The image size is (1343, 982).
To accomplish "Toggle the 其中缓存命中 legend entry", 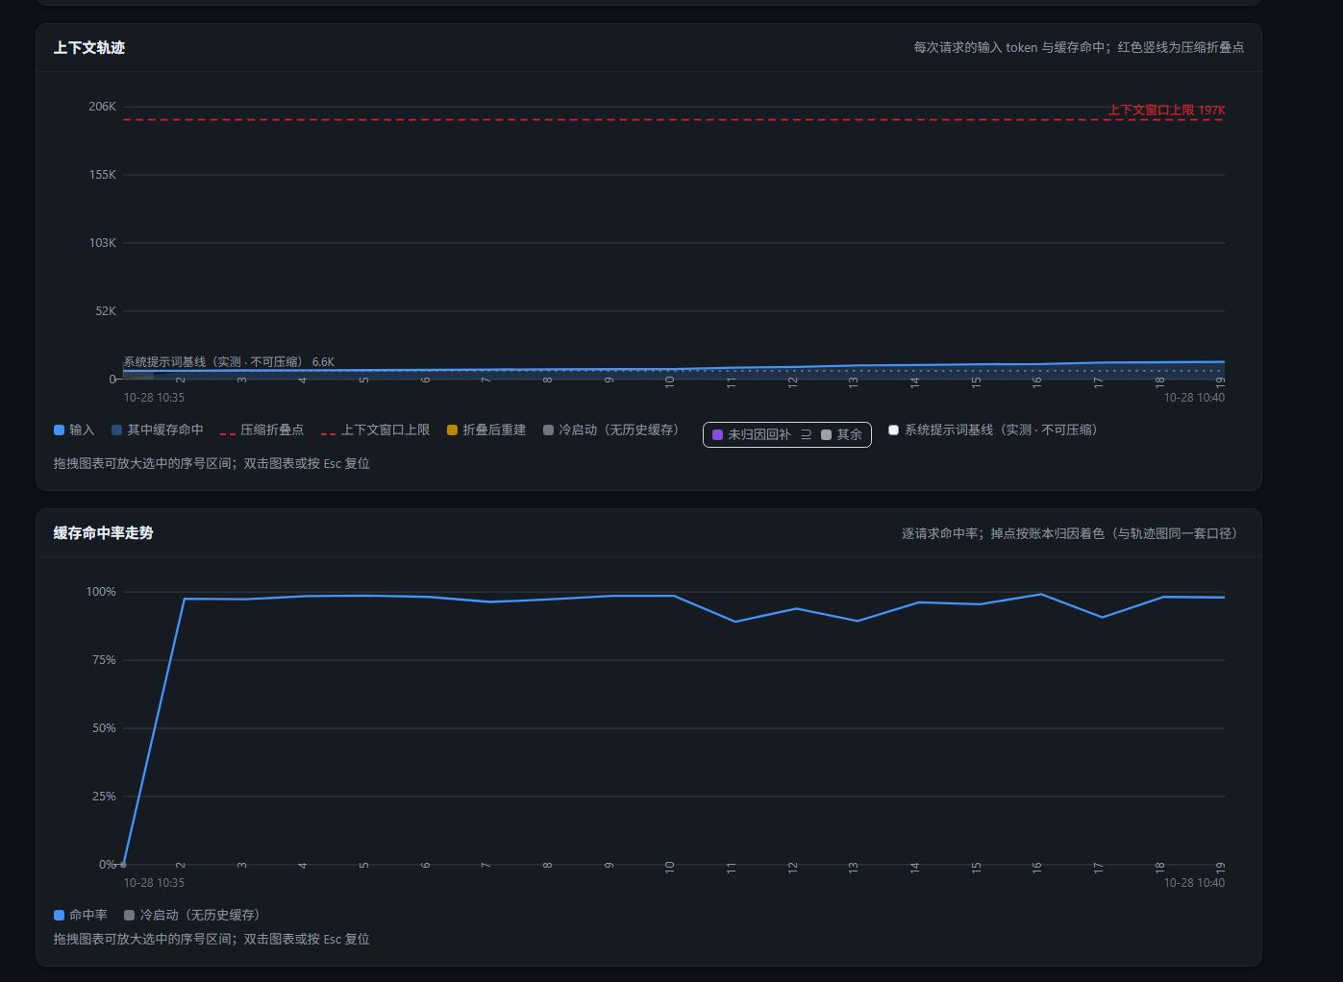I will point(158,430).
